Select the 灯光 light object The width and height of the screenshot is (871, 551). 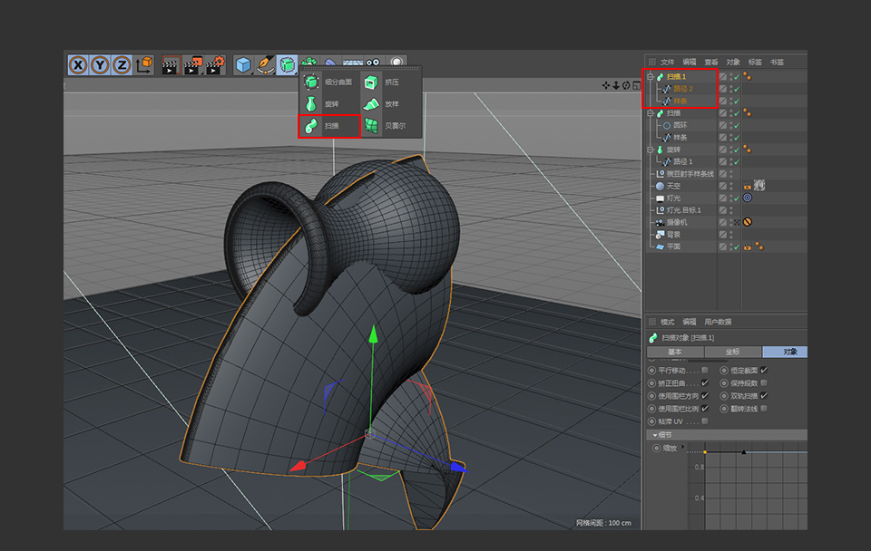[672, 198]
